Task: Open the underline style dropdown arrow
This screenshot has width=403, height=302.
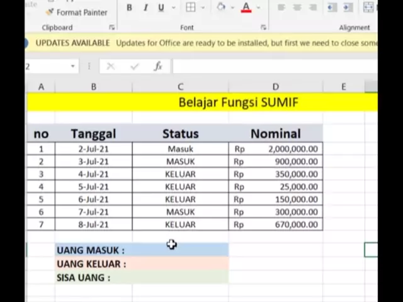Action: click(x=173, y=8)
